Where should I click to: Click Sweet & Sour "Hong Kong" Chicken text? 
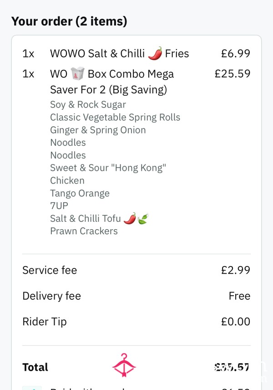click(x=108, y=174)
